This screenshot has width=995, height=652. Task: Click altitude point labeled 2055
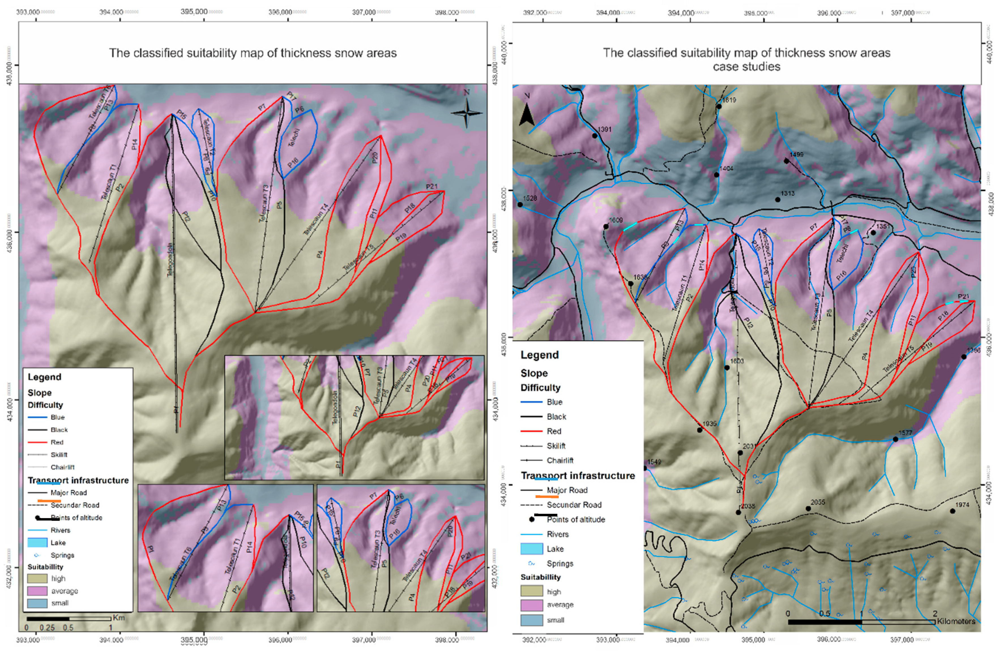coord(808,509)
